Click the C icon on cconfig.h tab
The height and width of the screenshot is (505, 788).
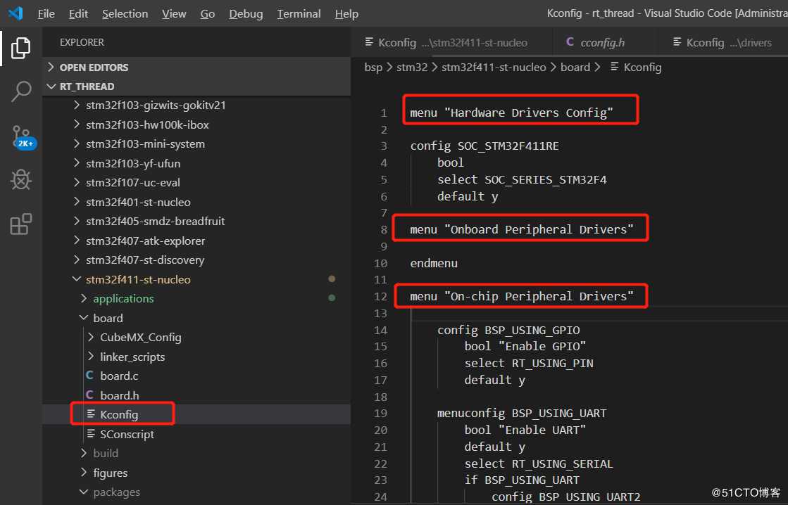570,42
